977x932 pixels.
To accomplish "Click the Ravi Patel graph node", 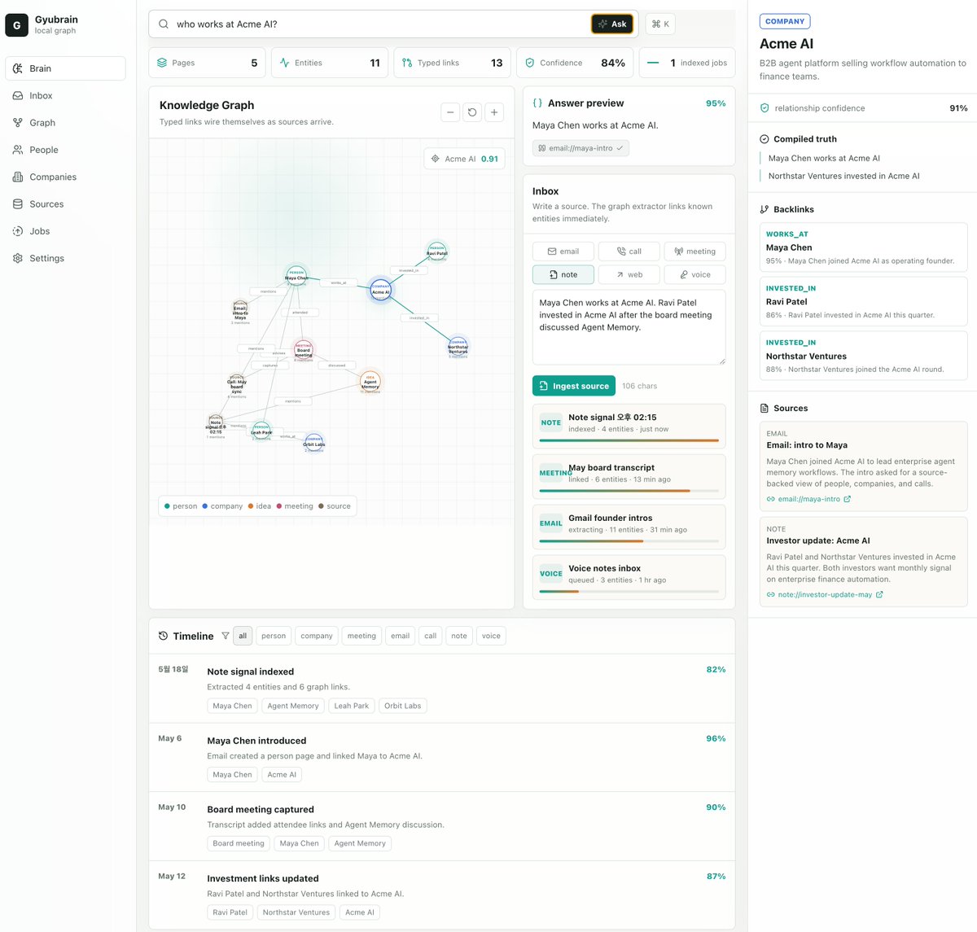I will click(437, 251).
